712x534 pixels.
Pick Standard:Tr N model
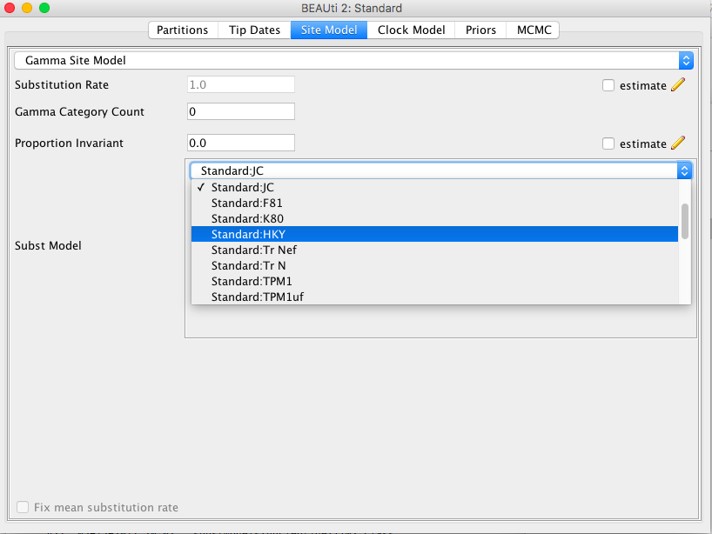click(434, 265)
